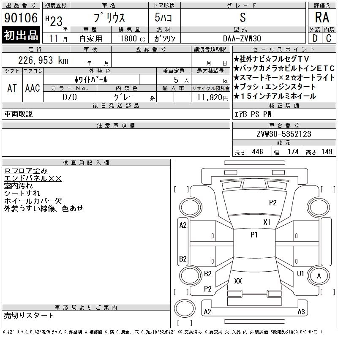Select the color number 070
Screen dimensions: 338x338
pyautogui.click(x=70, y=97)
